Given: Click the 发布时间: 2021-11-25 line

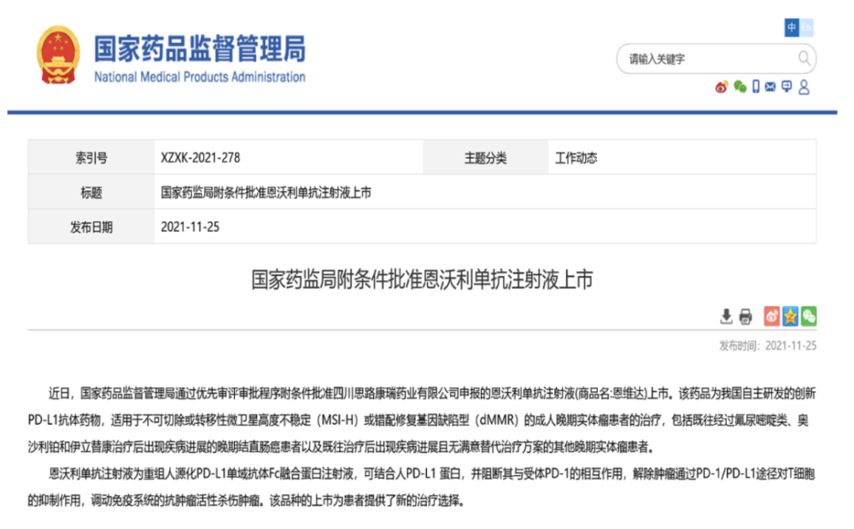Looking at the screenshot, I should pyautogui.click(x=768, y=345).
